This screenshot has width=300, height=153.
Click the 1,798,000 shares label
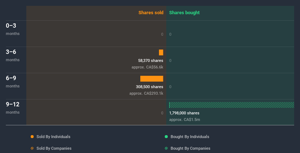pyautogui.click(x=184, y=113)
